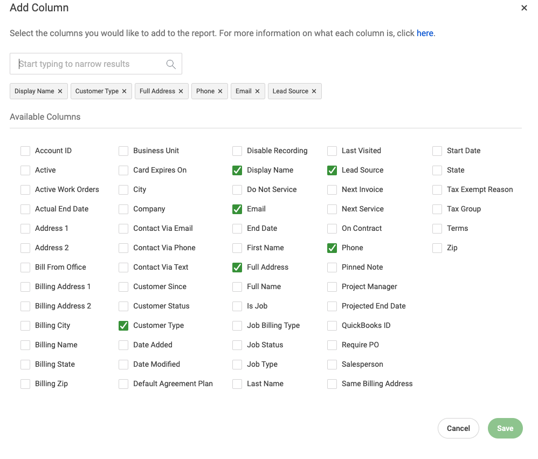This screenshot has width=538, height=459.
Task: Remove the Email tag
Action: pos(257,91)
